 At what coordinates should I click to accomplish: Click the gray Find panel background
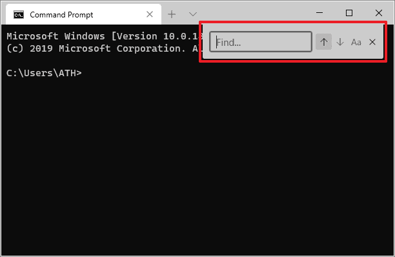click(292, 56)
